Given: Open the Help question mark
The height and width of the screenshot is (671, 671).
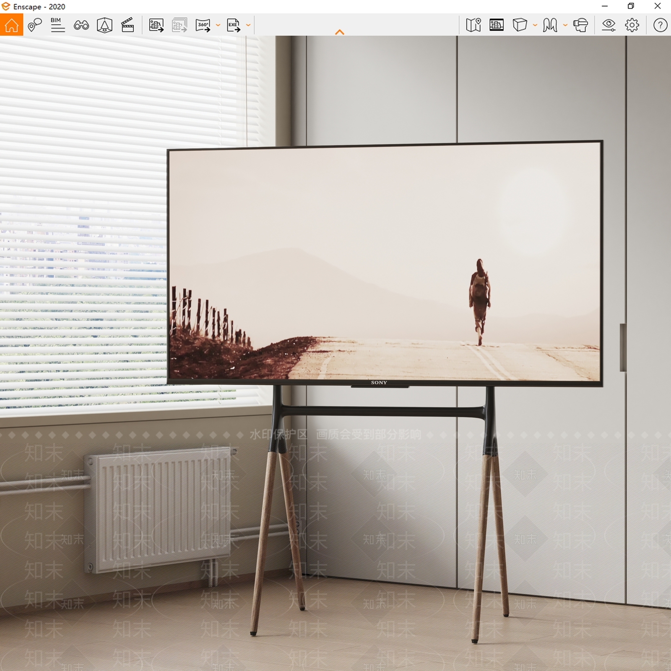Looking at the screenshot, I should coord(660,25).
